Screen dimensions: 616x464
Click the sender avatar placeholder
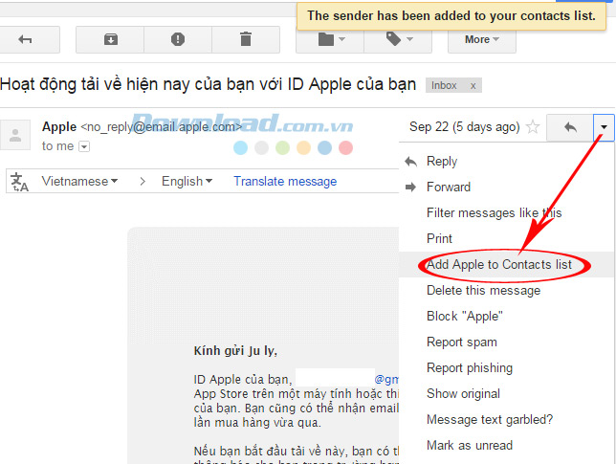pos(15,135)
